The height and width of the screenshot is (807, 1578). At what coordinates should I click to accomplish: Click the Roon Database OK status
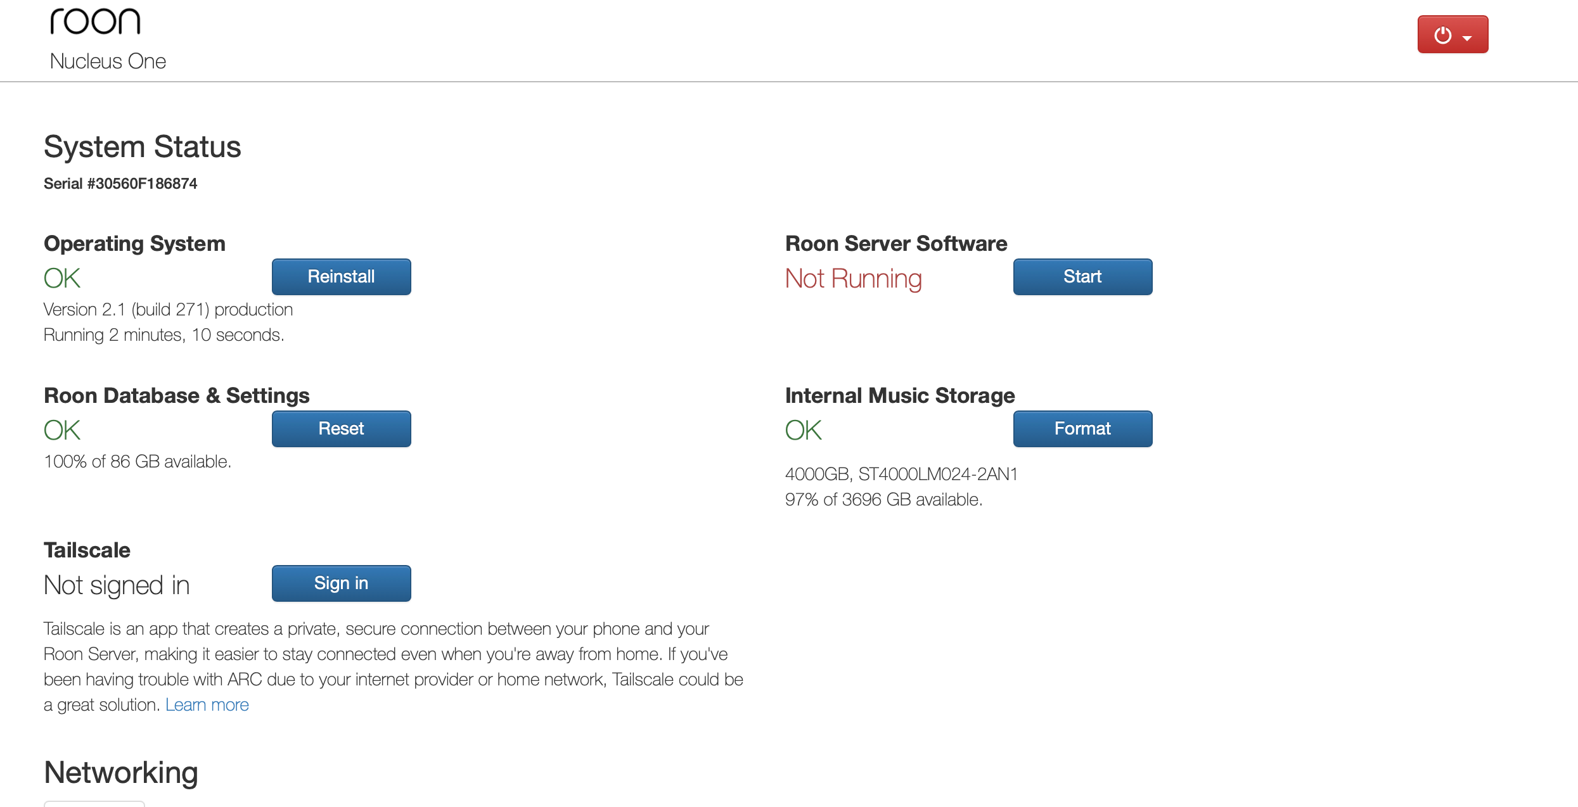(62, 431)
